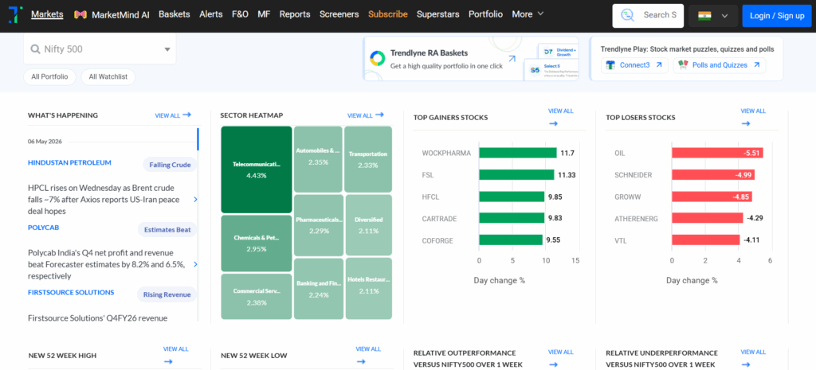Image resolution: width=816 pixels, height=370 pixels.
Task: Click the chevron beside the HPCL news item
Action: tap(195, 200)
